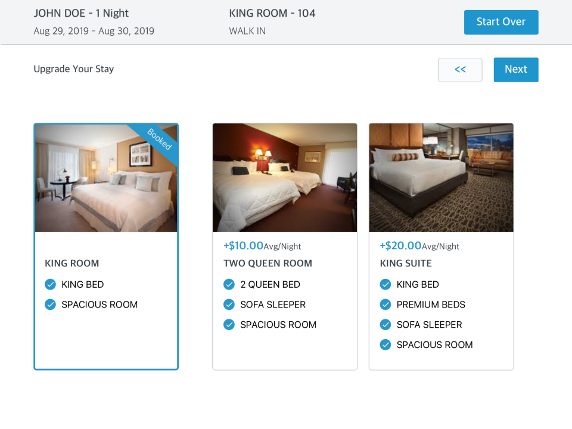Click Two Queen Room's SOFA SLEEPER check icon
Viewport: 572px width, 429px height.
[229, 304]
